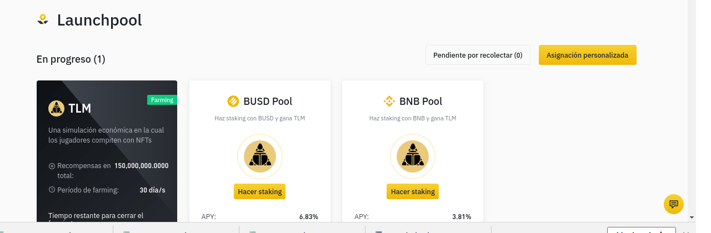Viewport: 711px width, 233px height.
Task: Click the green Farming badge
Action: 162,100
